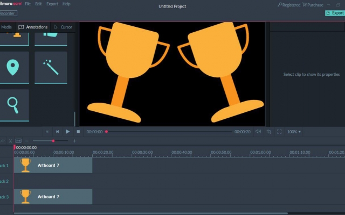Click the green Export button
Screen dimensions: 345x215
point(335,13)
